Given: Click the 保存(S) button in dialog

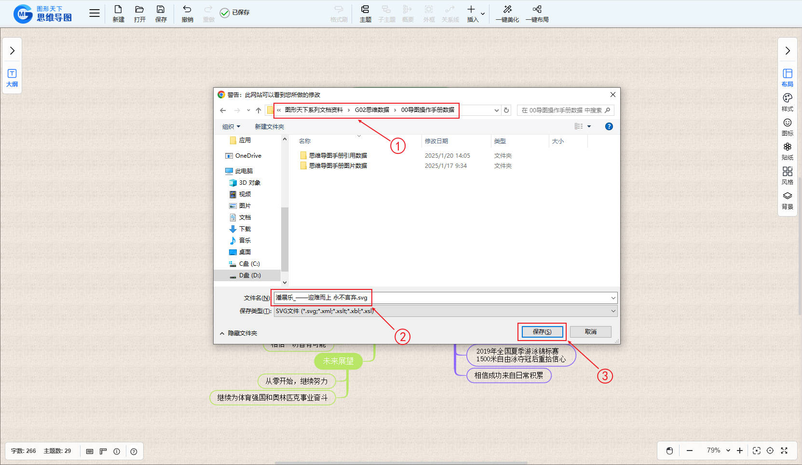Looking at the screenshot, I should 542,332.
